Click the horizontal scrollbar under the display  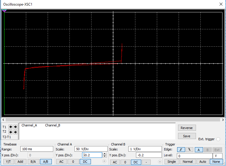point(113,120)
